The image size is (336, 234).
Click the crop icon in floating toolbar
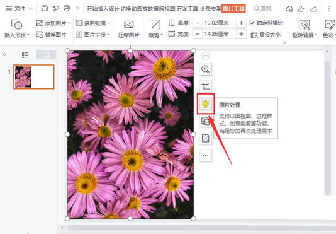(x=206, y=86)
